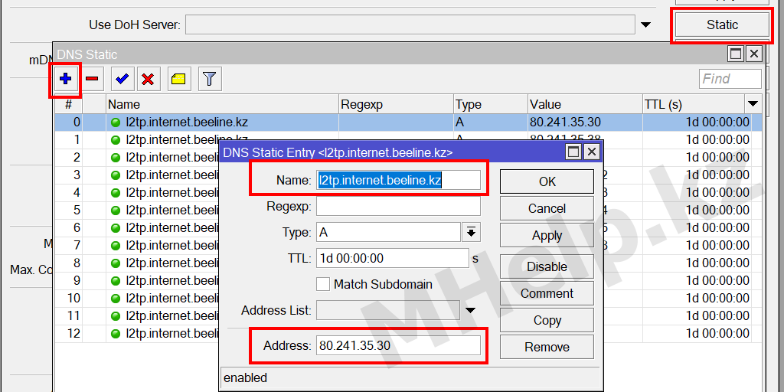Sort by Regexp column header
The width and height of the screenshot is (784, 392).
[x=396, y=104]
